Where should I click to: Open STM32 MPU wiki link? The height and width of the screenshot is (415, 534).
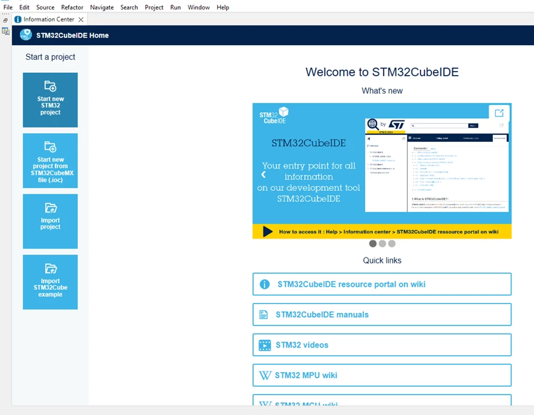(x=382, y=375)
